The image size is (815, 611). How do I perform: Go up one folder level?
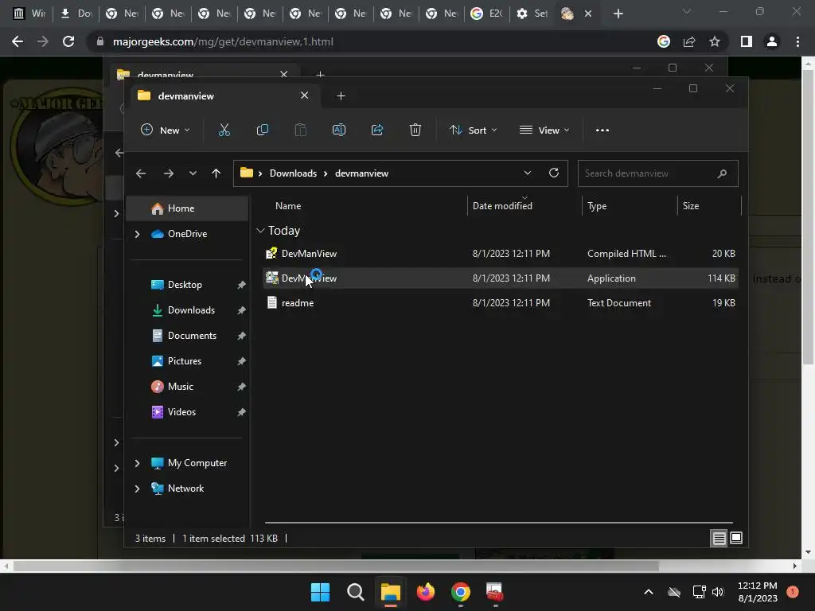coord(216,173)
